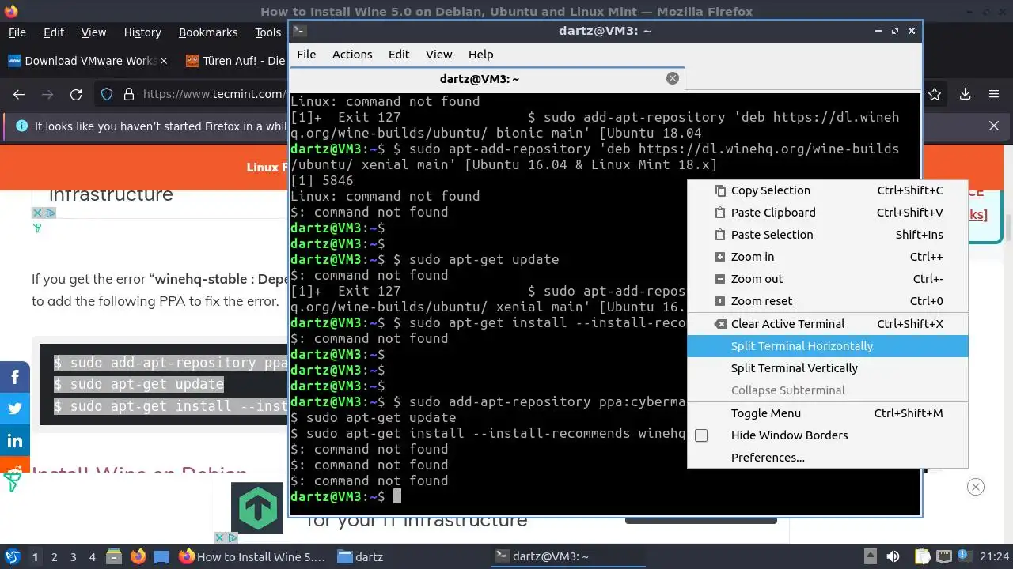Share the article on LinkedIn
The height and width of the screenshot is (569, 1013).
14,440
